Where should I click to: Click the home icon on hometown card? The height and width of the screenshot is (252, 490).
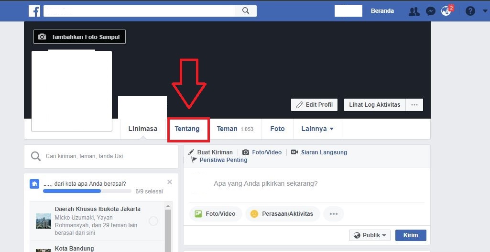34,184
